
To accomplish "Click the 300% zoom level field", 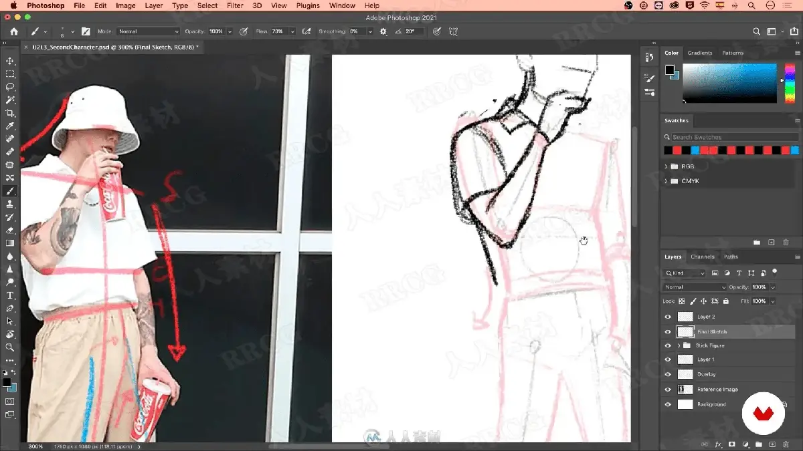I will click(x=35, y=446).
